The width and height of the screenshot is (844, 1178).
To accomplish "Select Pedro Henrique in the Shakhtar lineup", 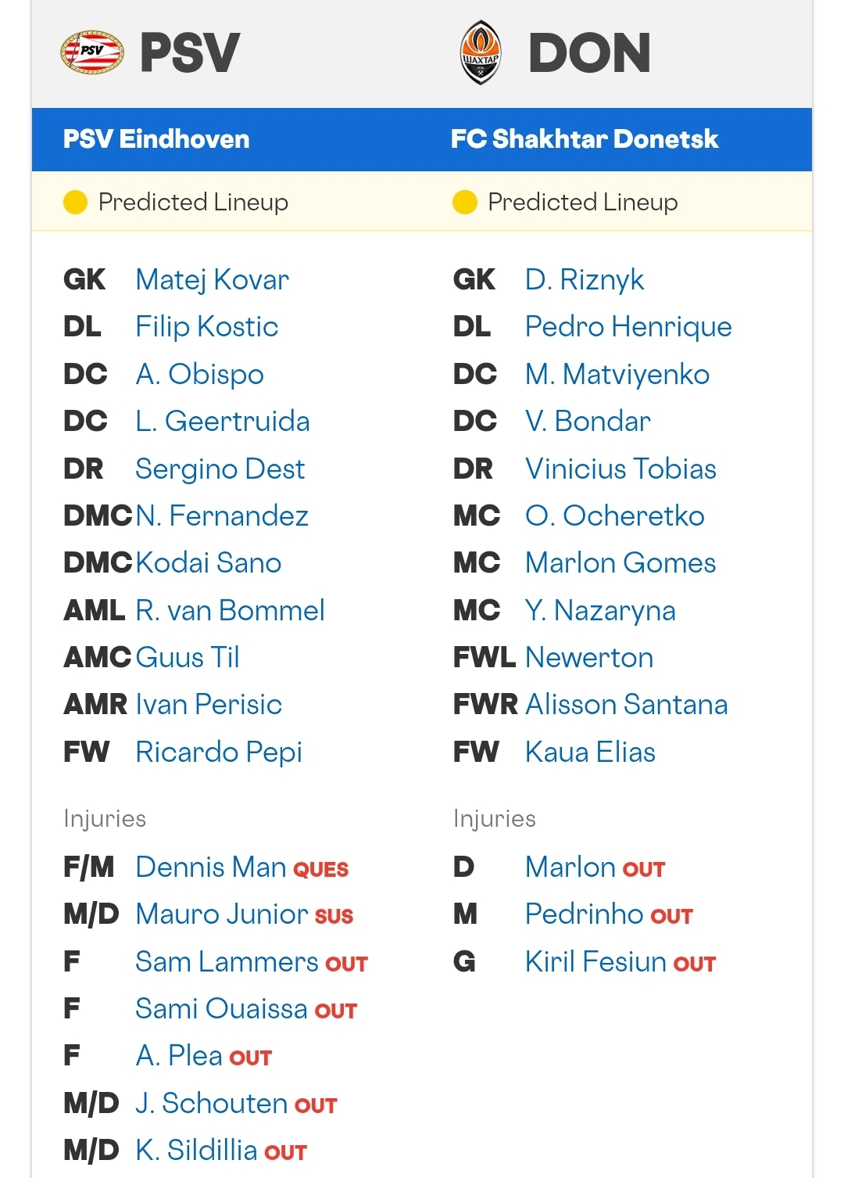I will [x=628, y=327].
